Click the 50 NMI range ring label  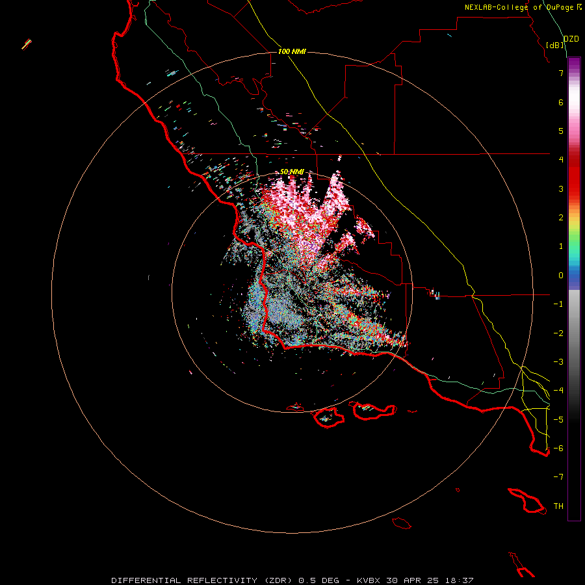292,172
